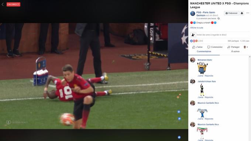Go back using the left arrow
This screenshot has width=251, height=141.
(3, 4)
